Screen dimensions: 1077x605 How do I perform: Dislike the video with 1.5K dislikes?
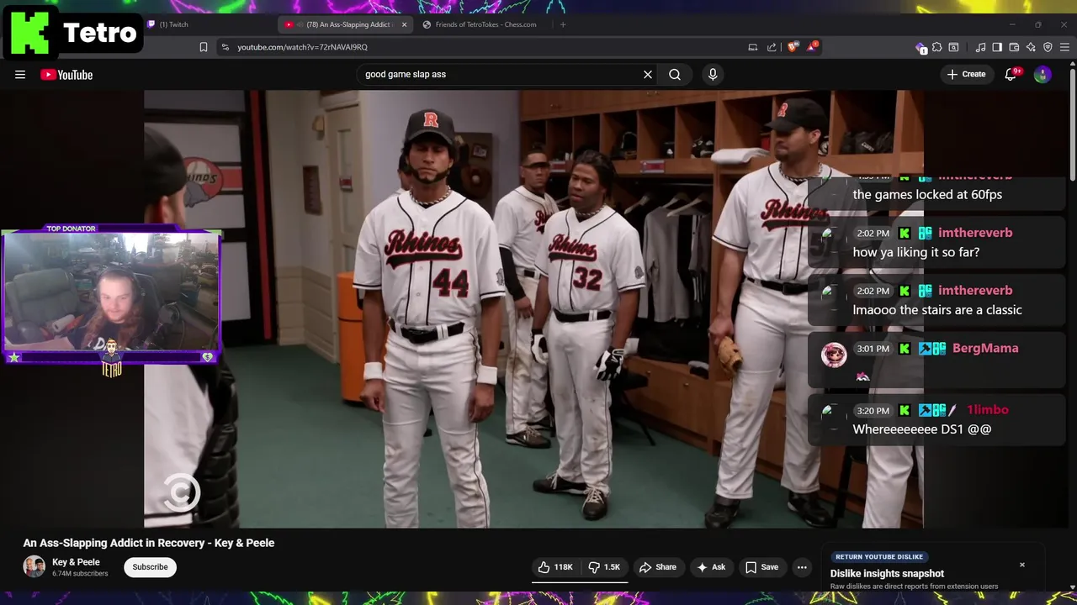click(x=604, y=567)
